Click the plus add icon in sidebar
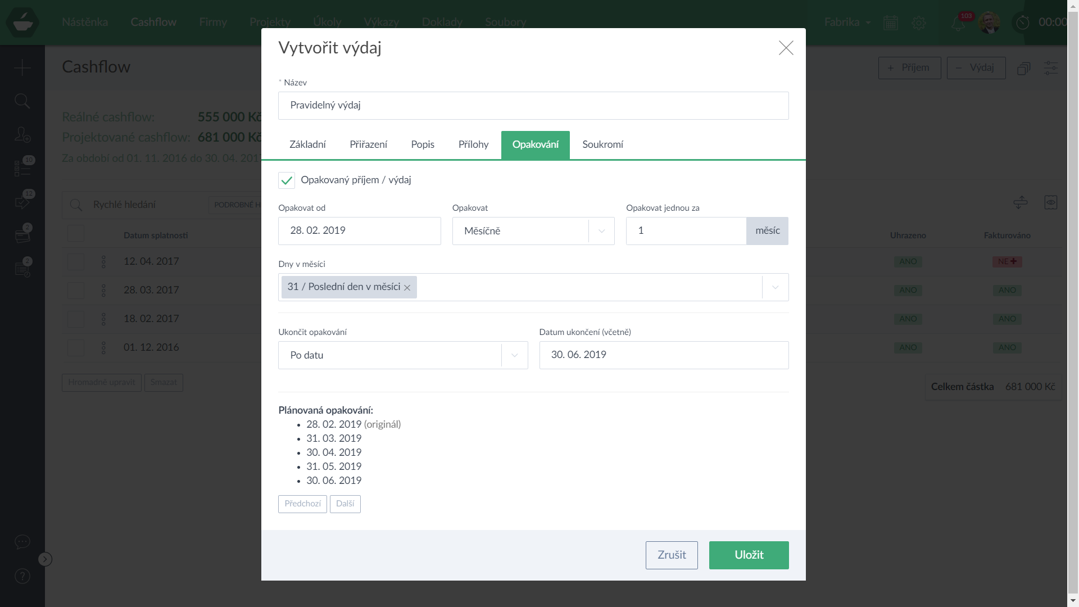 [x=22, y=67]
